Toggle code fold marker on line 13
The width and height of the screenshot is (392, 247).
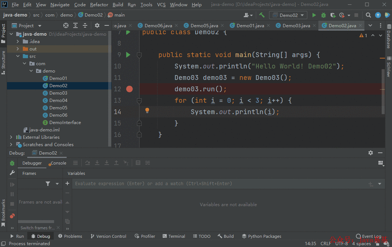(140, 101)
